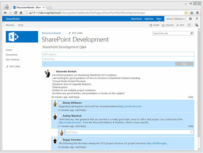
Task: Open Site Contents in the left navigation
Action: 13,59
